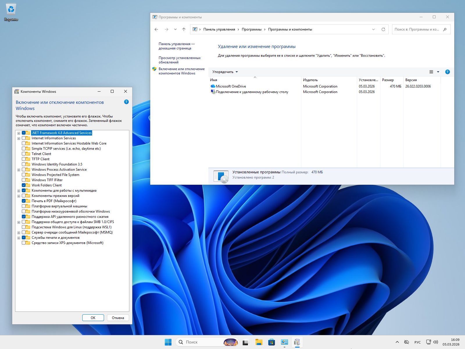Click the shield icon beside Включение или отключение компонентов
This screenshot has width=465, height=349.
[x=155, y=70]
